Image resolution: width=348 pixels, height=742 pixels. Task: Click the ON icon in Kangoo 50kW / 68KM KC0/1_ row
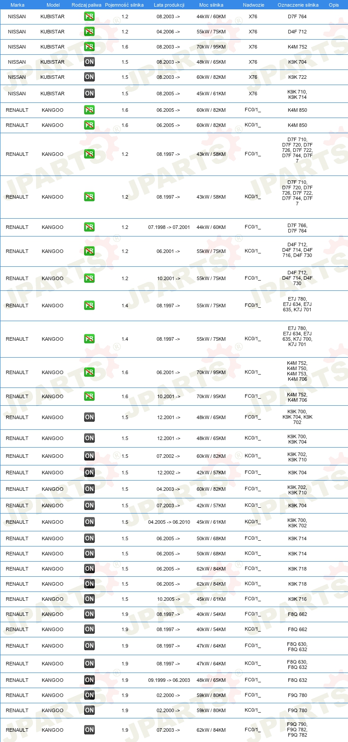pos(89,554)
